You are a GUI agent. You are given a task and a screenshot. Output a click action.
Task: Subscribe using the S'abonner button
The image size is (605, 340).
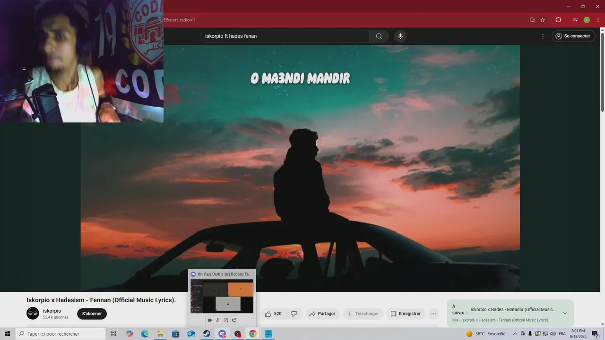coord(92,314)
